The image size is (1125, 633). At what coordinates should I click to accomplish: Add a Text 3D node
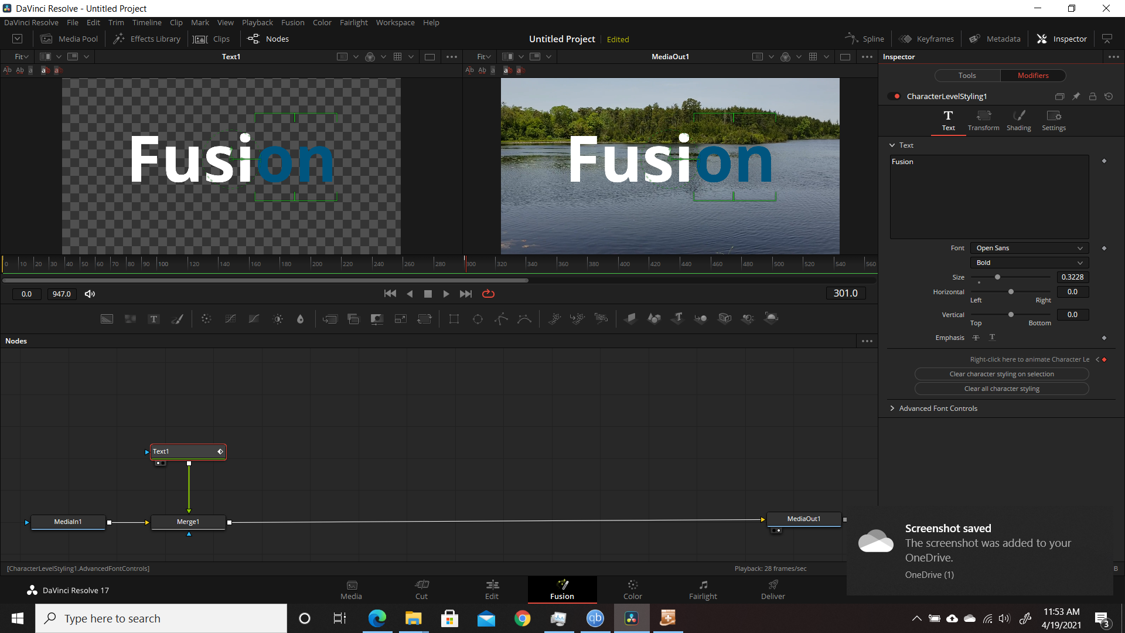[678, 318]
